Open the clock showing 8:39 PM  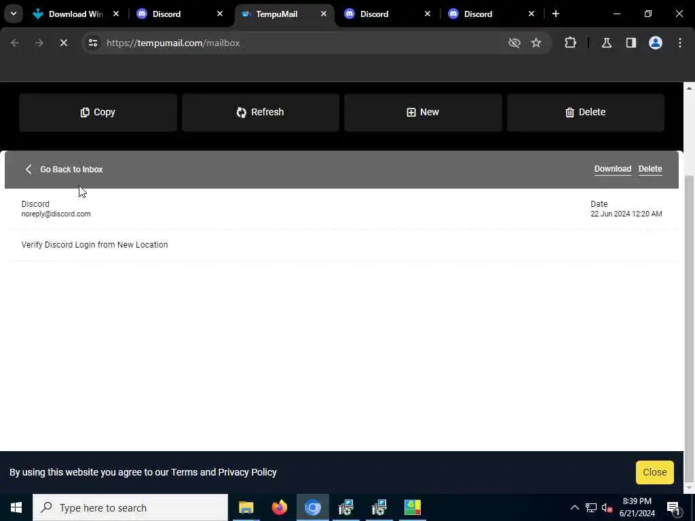[637, 507]
